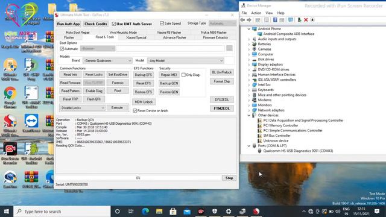386x217 pixels.
Task: Open Settings gear on the taskbar
Action: click(x=229, y=212)
